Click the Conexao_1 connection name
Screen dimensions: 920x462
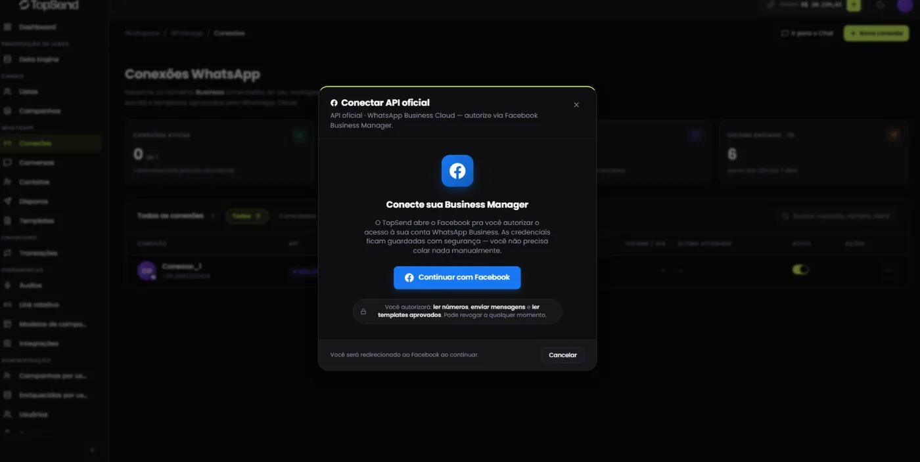tap(181, 266)
